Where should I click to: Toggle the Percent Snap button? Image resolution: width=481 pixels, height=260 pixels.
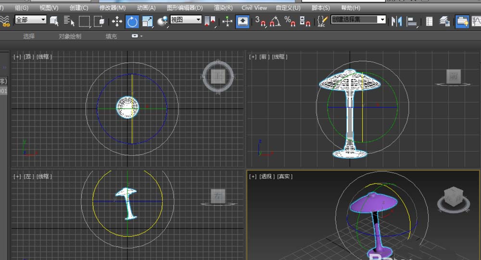pyautogui.click(x=290, y=21)
